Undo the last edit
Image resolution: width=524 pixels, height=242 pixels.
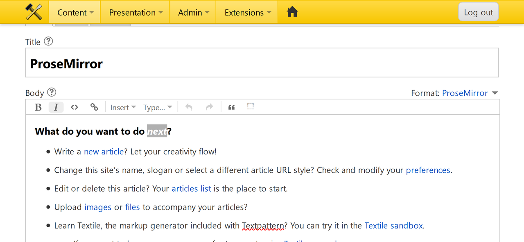189,107
